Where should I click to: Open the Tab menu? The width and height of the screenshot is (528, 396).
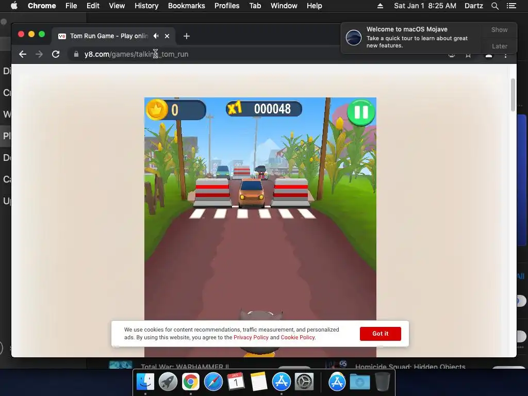255,6
